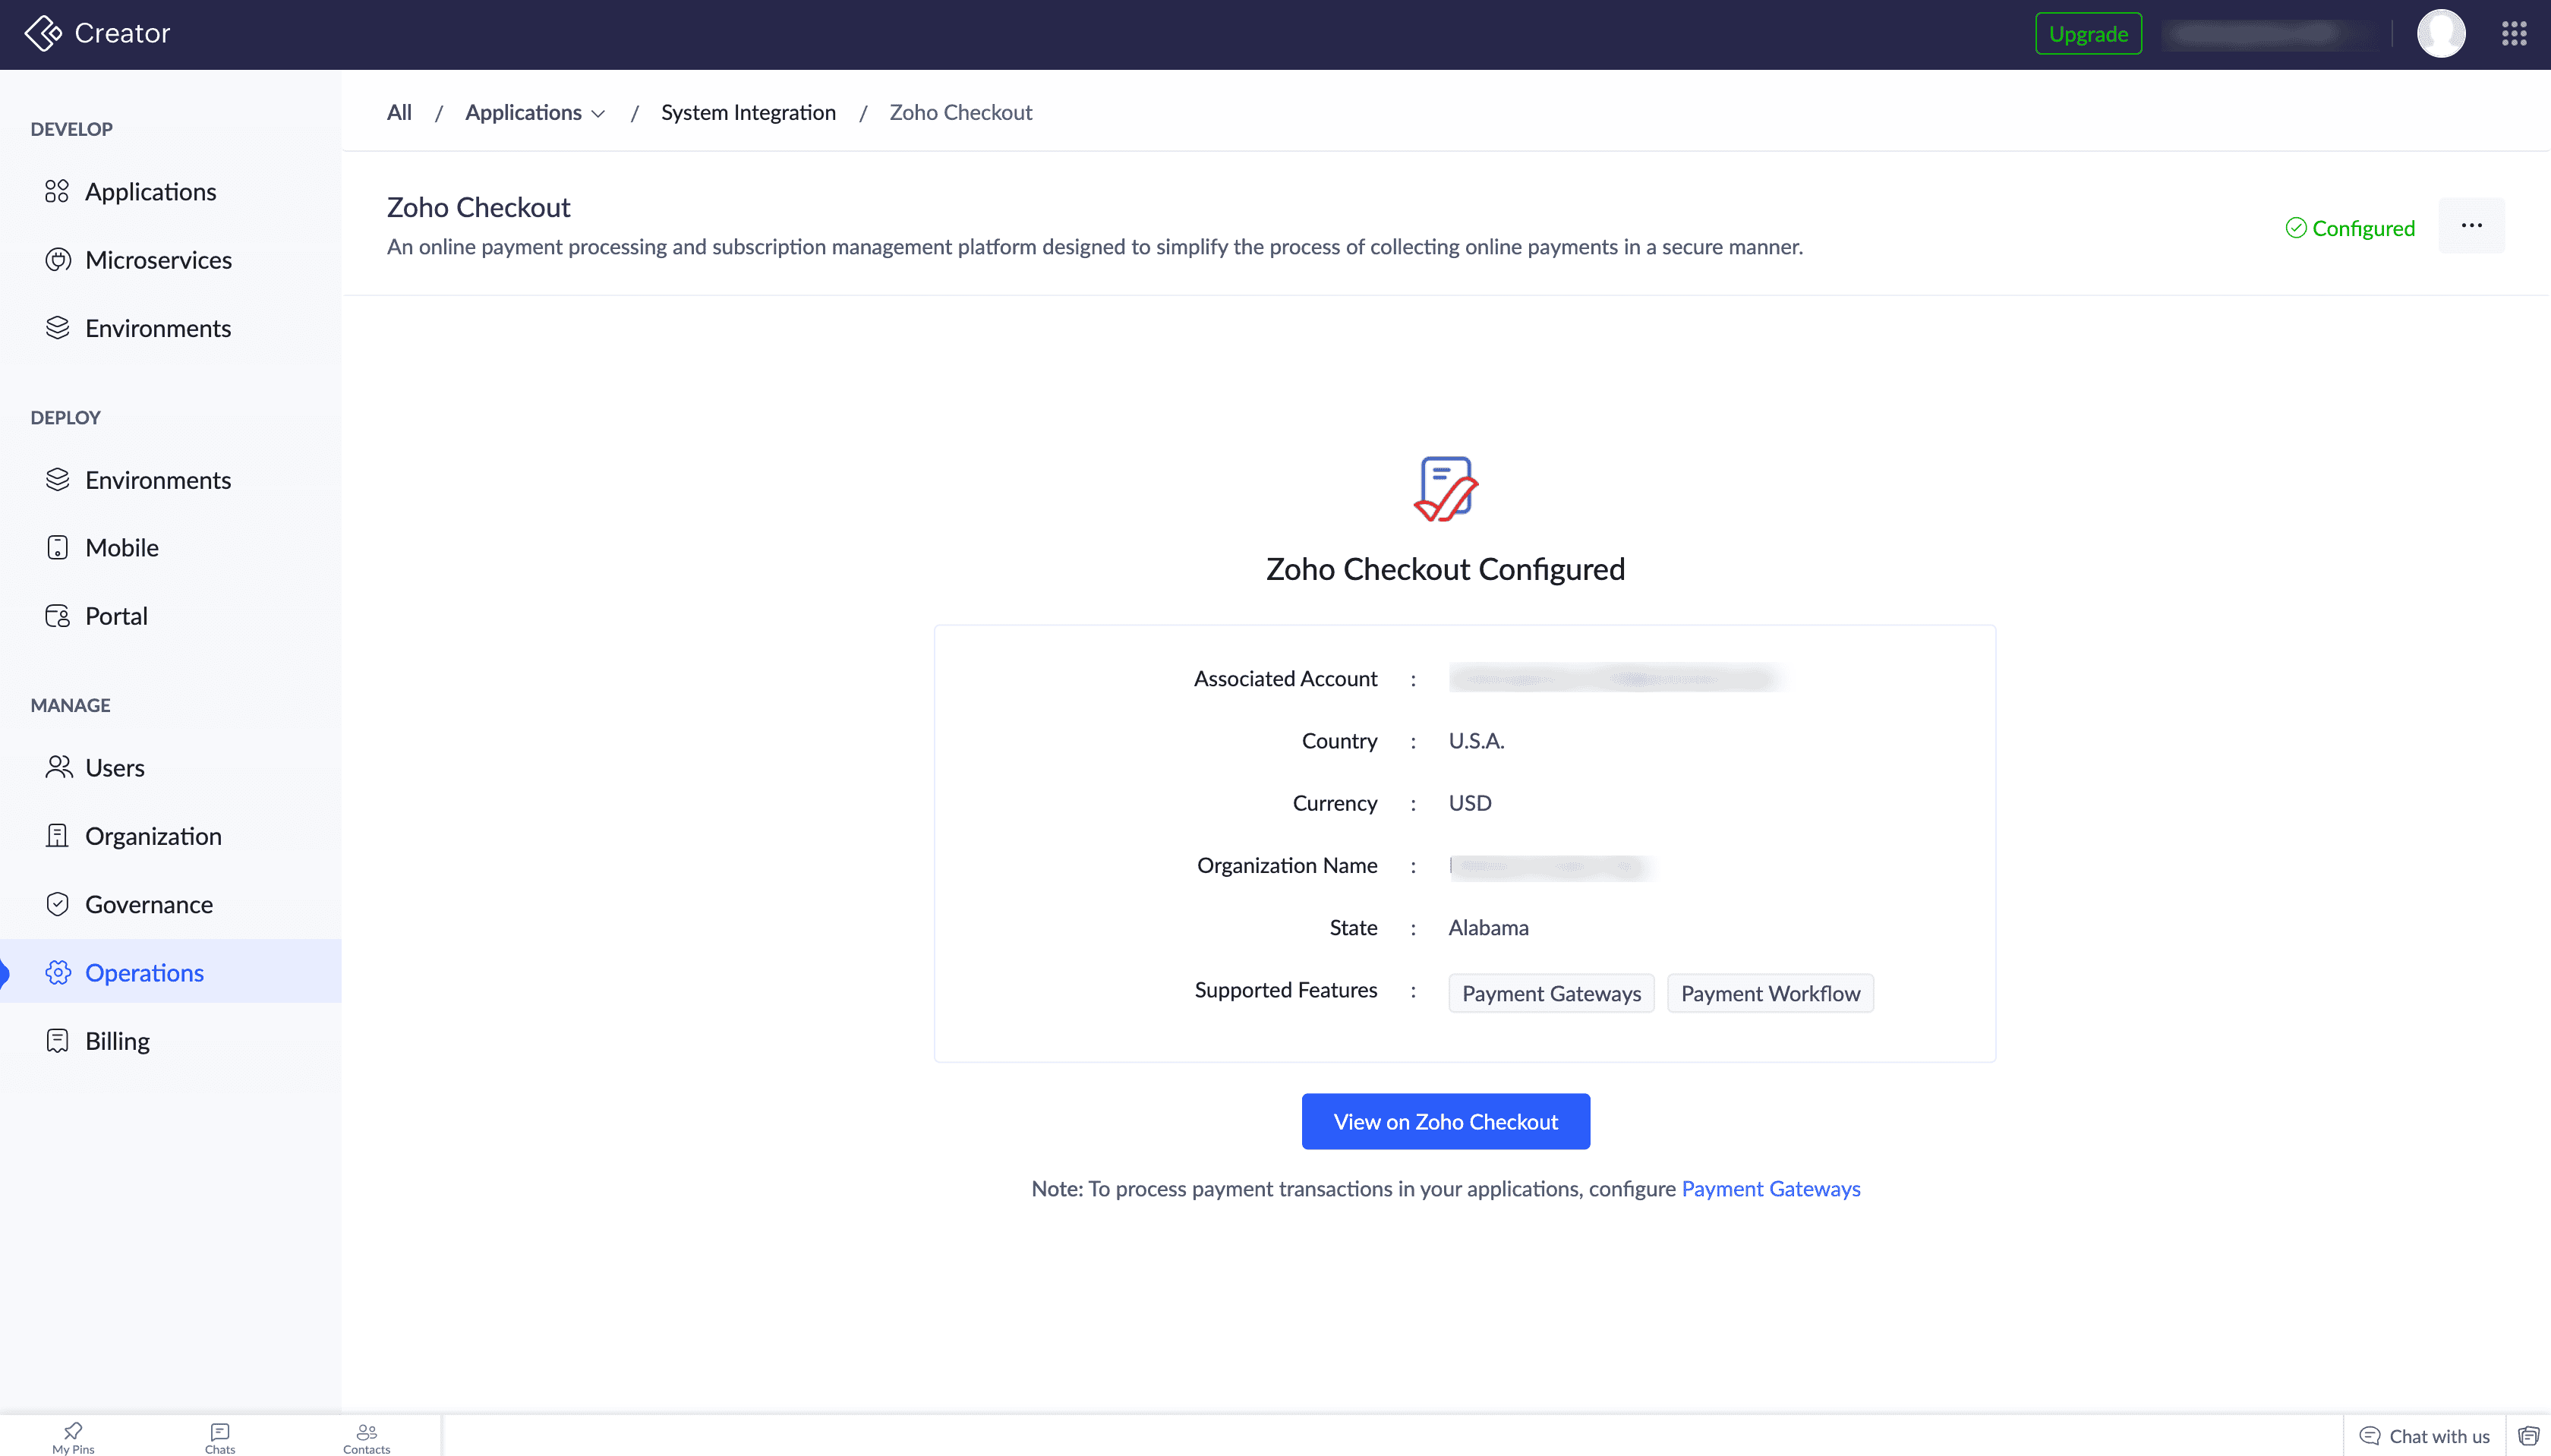Open My Pins in bottom bar
The height and width of the screenshot is (1456, 2551).
[73, 1437]
